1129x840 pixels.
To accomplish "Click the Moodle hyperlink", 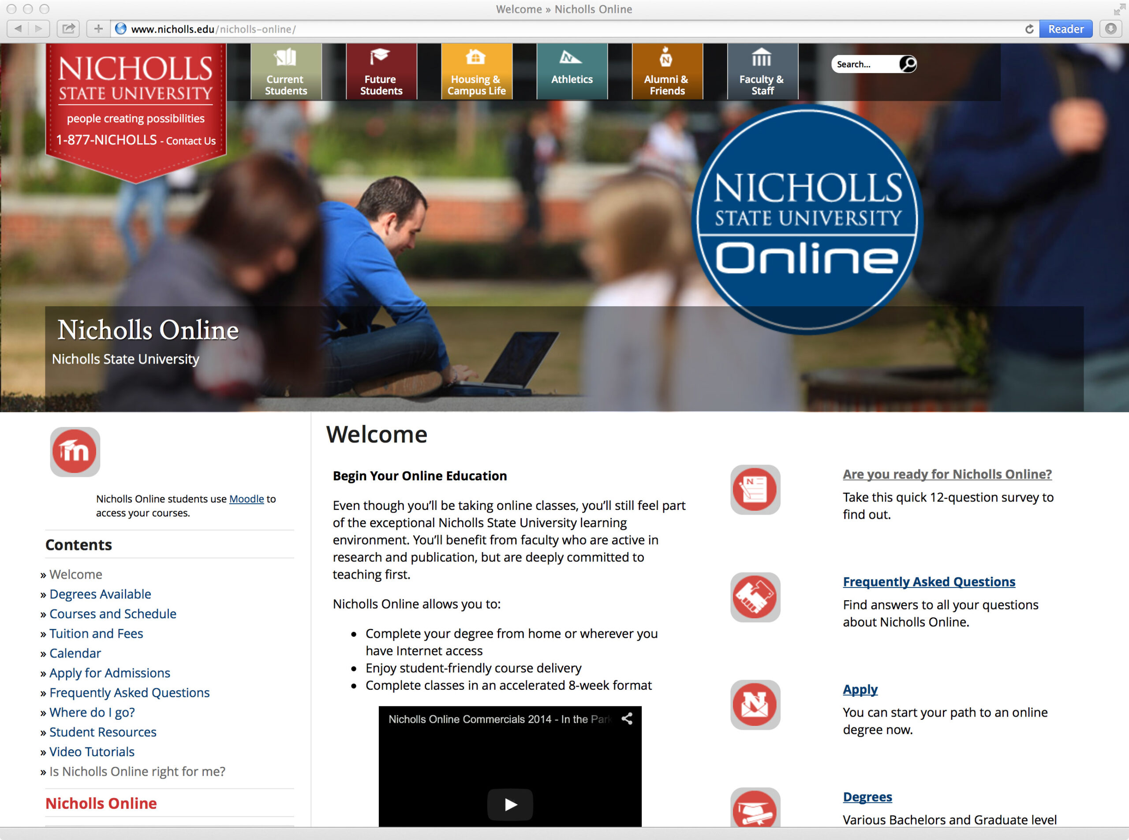I will tap(246, 499).
